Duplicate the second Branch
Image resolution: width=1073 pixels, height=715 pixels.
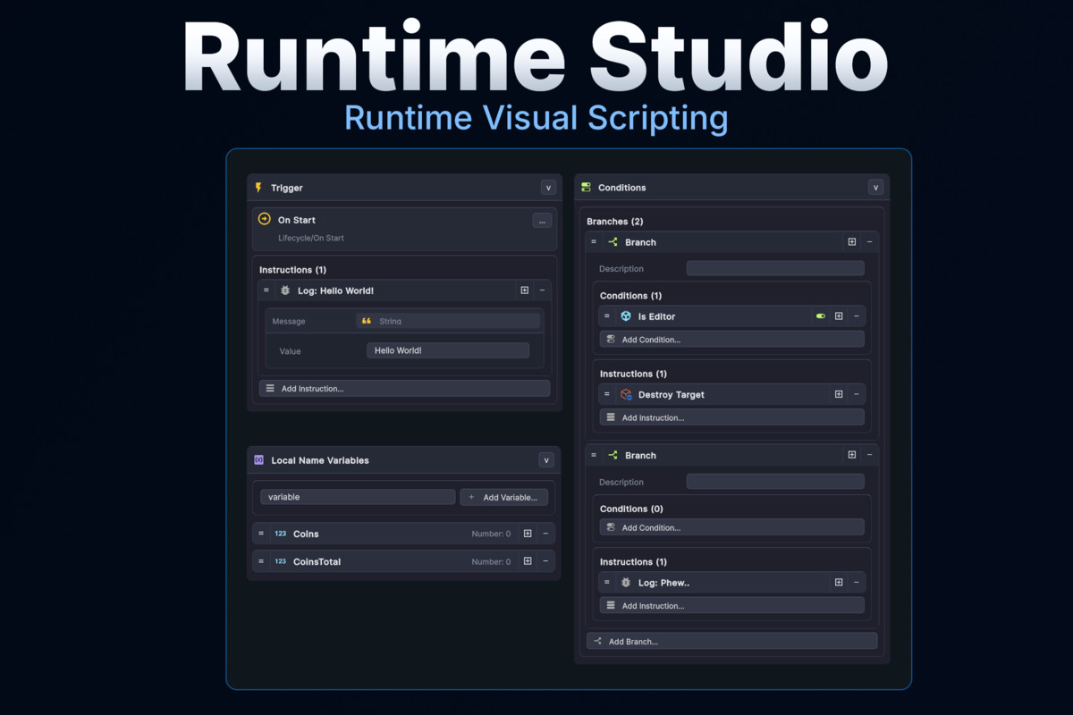(x=852, y=455)
